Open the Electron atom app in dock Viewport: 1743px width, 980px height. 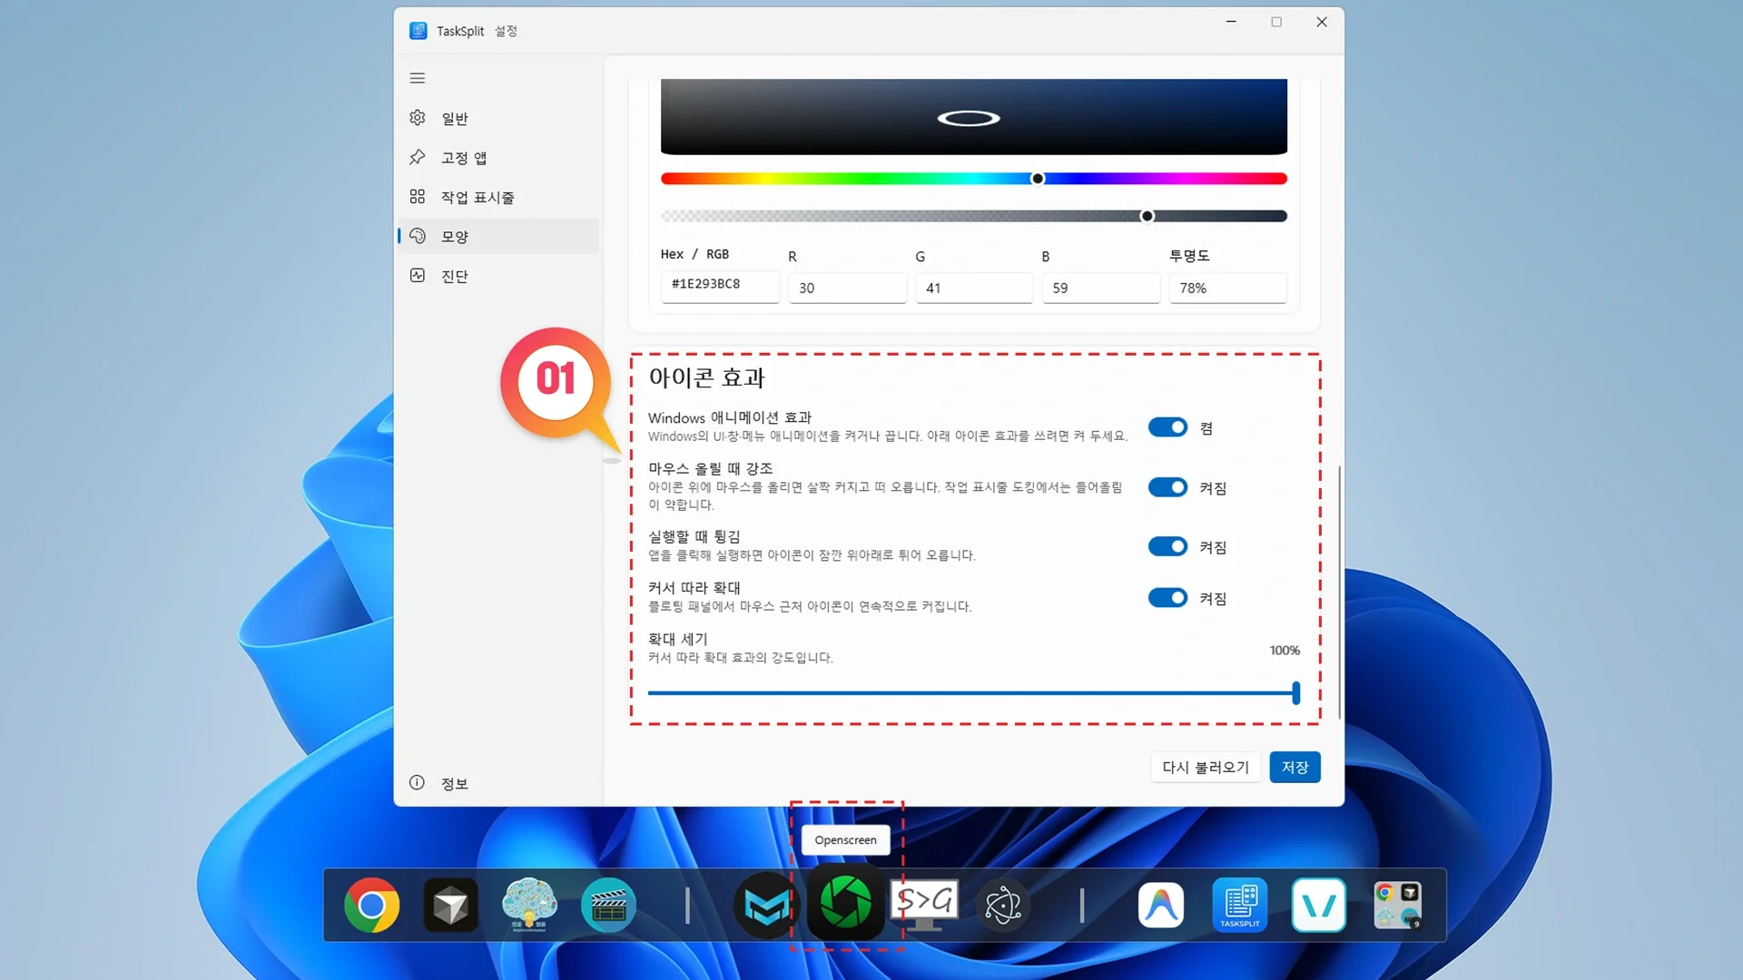click(1003, 905)
